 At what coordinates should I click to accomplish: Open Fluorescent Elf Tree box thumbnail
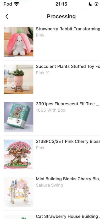(18, 117)
